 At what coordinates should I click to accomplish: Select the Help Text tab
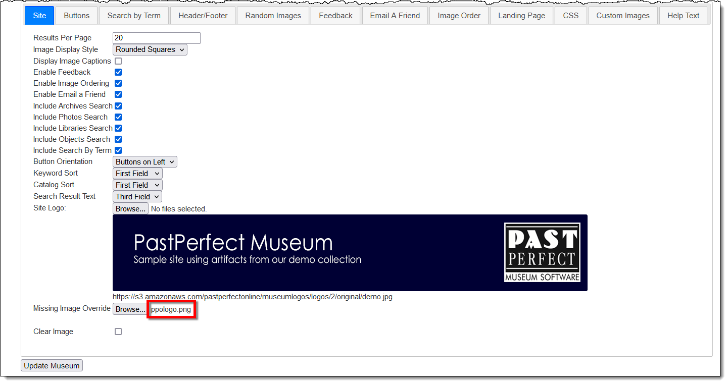(x=683, y=16)
